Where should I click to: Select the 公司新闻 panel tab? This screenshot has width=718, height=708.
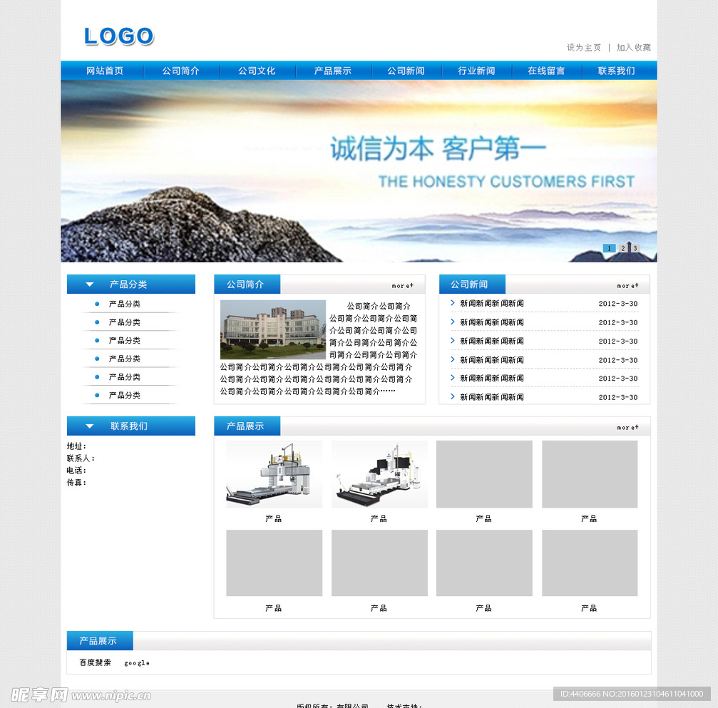472,284
